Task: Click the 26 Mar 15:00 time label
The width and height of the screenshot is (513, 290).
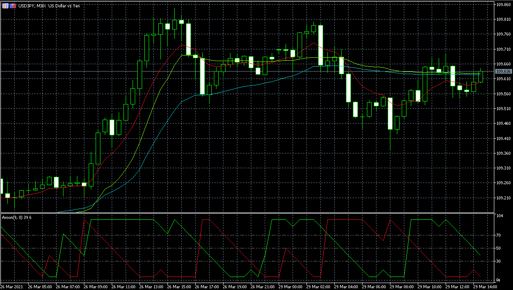Action: (178, 287)
